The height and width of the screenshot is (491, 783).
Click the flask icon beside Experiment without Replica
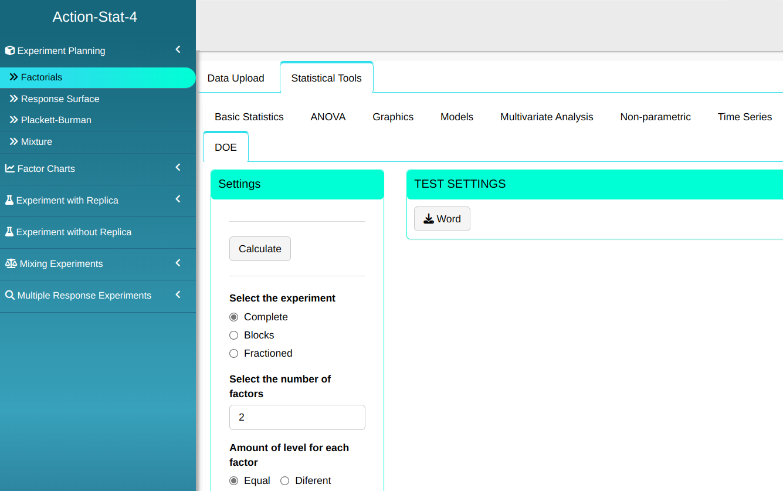pyautogui.click(x=9, y=232)
